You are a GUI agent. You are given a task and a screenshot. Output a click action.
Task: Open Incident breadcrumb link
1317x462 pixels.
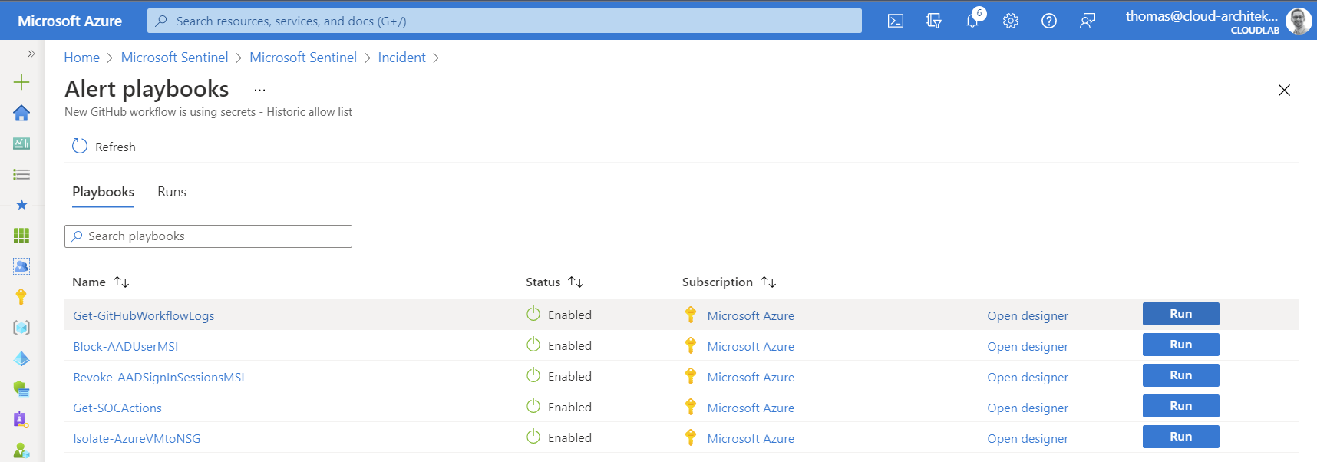tap(401, 58)
